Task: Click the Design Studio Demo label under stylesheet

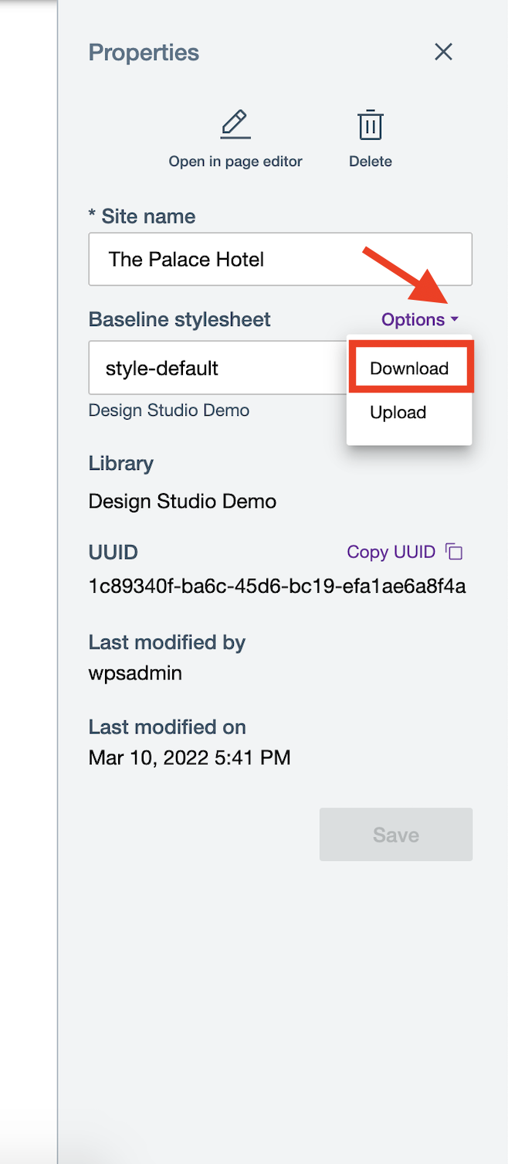Action: pyautogui.click(x=169, y=410)
